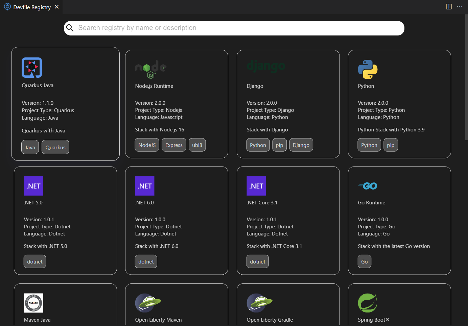
Task: Close the Devfile Registry tab
Action: pos(57,7)
